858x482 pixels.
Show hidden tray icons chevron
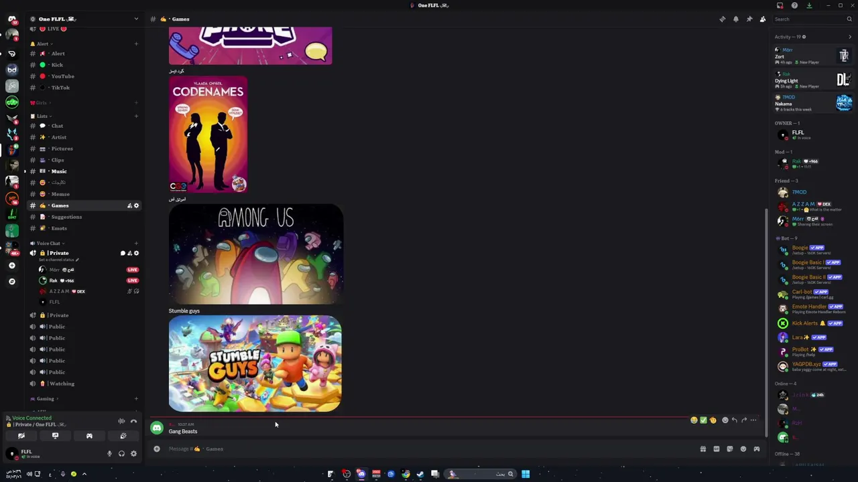pos(84,474)
